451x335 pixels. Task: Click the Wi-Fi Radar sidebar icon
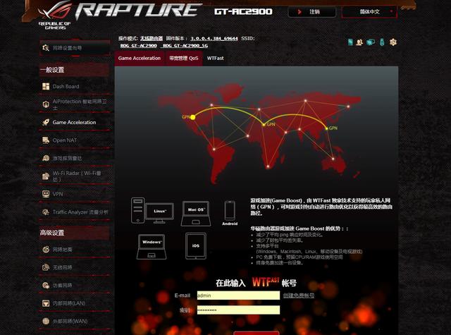46,176
